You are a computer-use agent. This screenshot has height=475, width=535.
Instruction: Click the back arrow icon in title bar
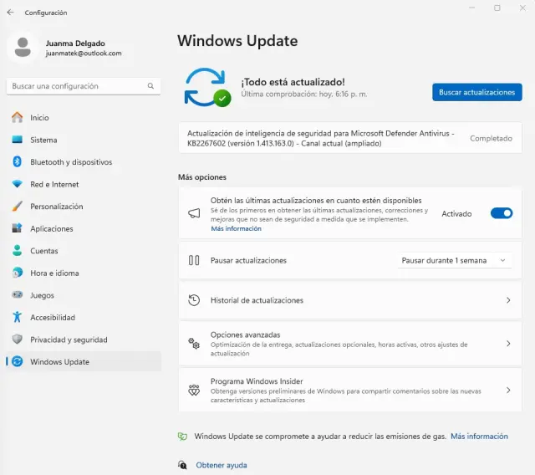11,13
